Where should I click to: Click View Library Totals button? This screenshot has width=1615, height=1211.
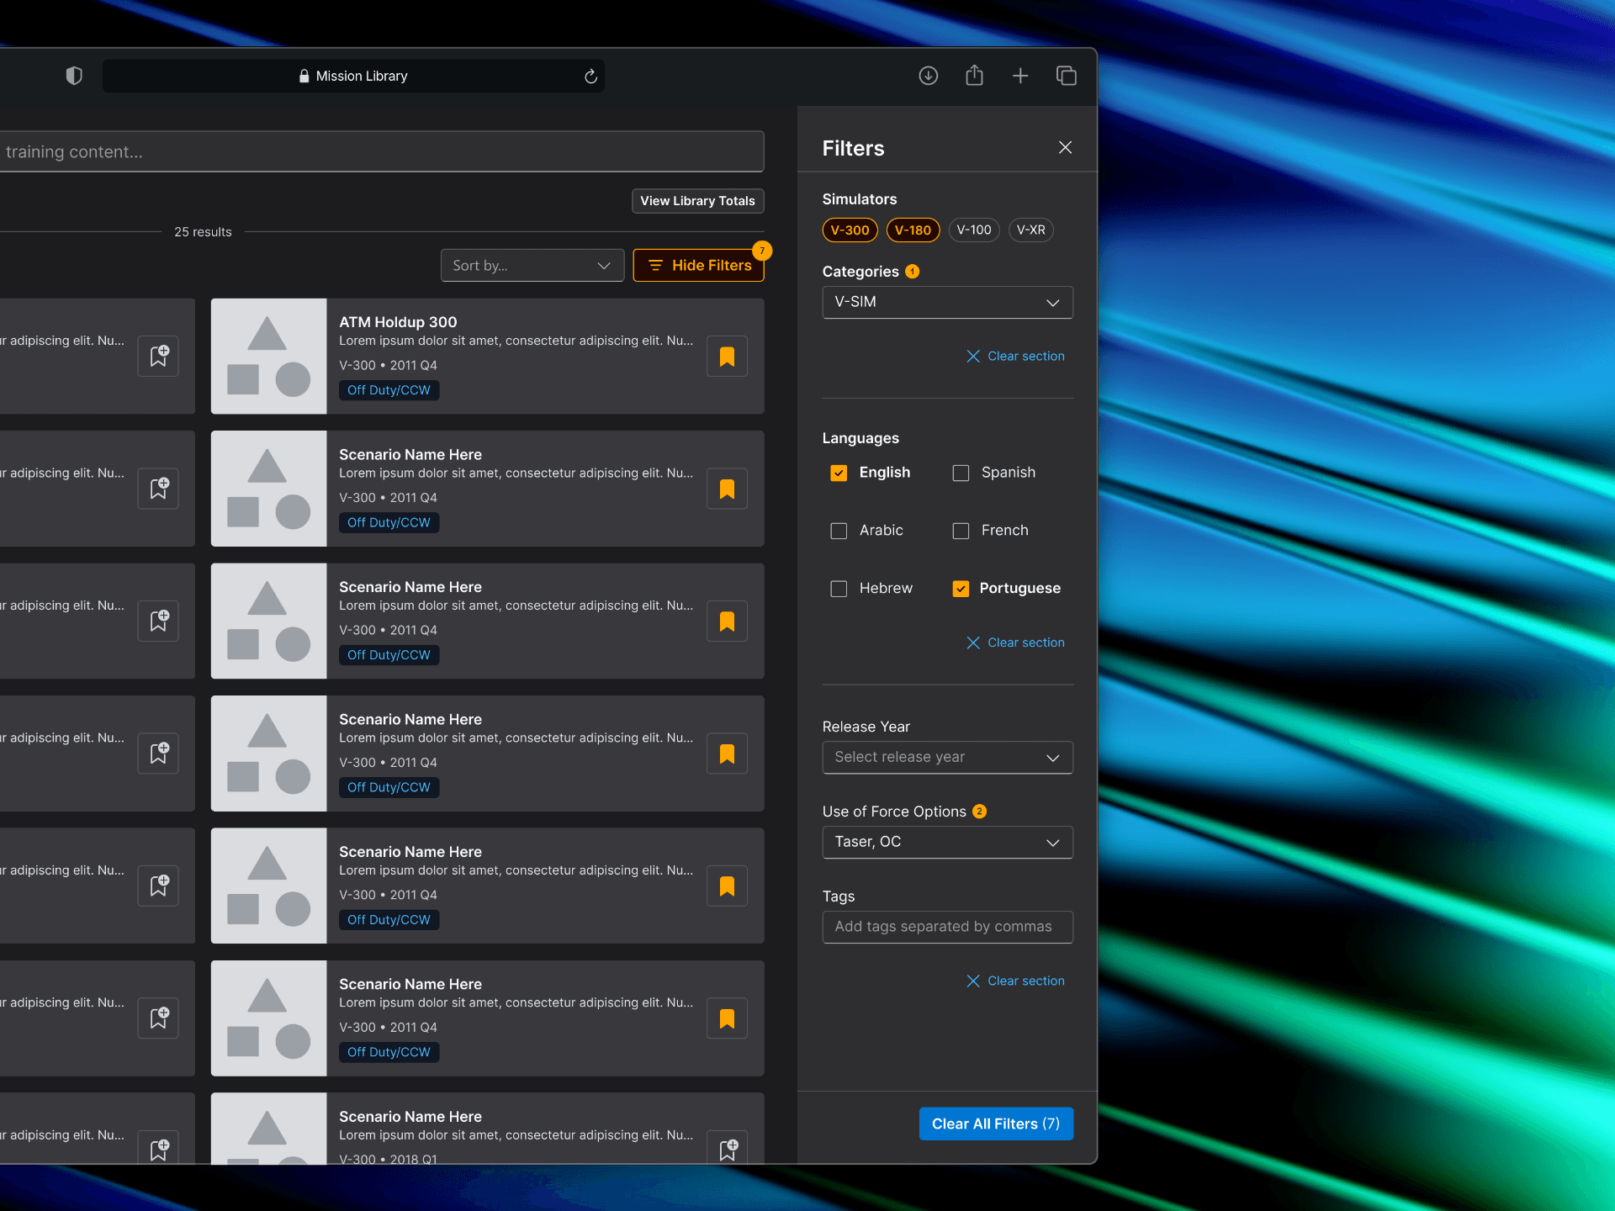pyautogui.click(x=697, y=201)
